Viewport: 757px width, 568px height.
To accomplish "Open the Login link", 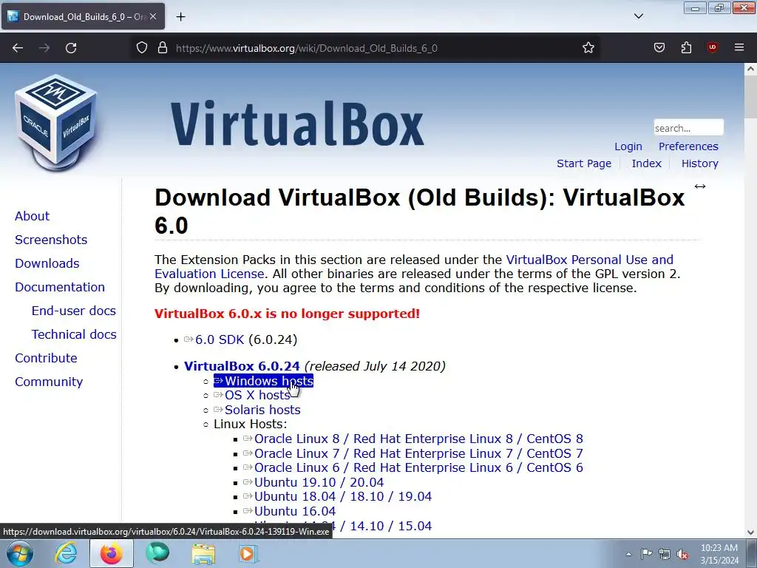I will click(x=628, y=146).
